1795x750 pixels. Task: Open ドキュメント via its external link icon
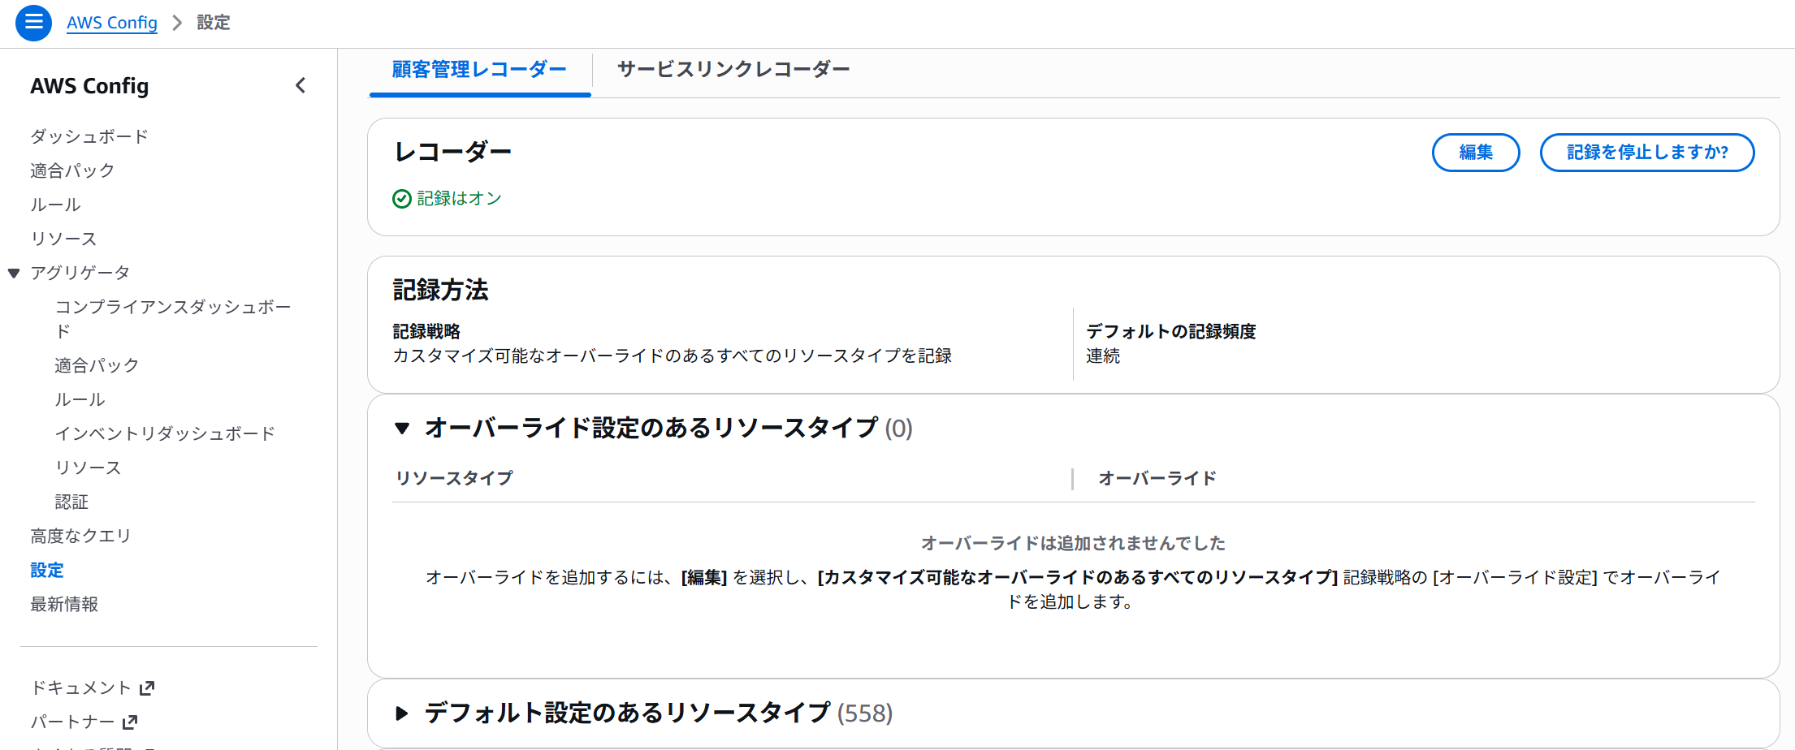[x=148, y=687]
